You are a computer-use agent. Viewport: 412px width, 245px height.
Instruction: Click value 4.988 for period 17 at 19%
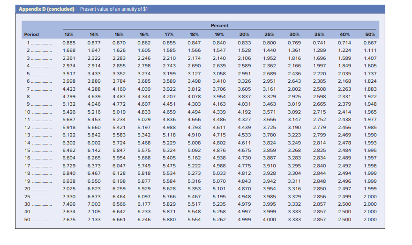point(219,166)
